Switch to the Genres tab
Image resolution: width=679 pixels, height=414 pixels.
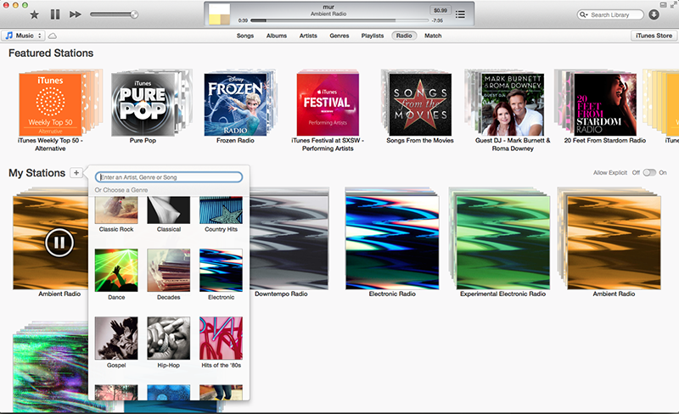pos(339,36)
